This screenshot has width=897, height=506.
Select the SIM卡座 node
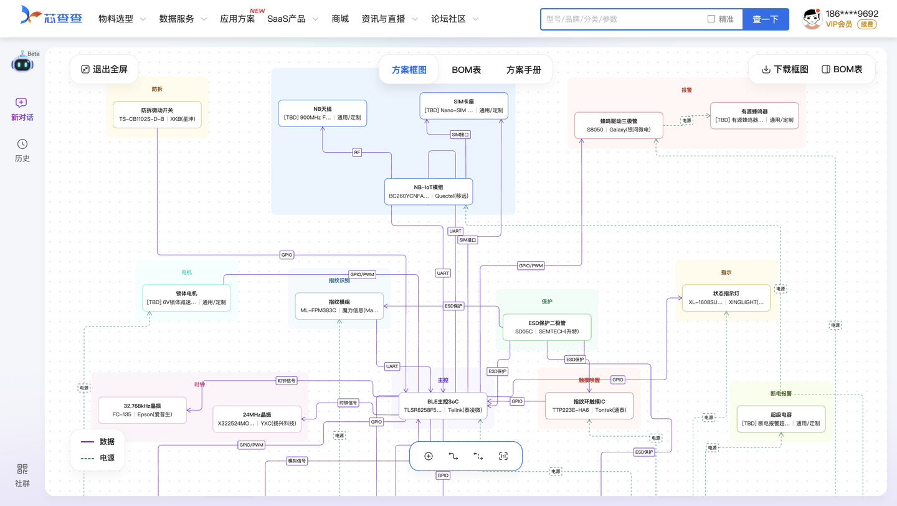[463, 106]
